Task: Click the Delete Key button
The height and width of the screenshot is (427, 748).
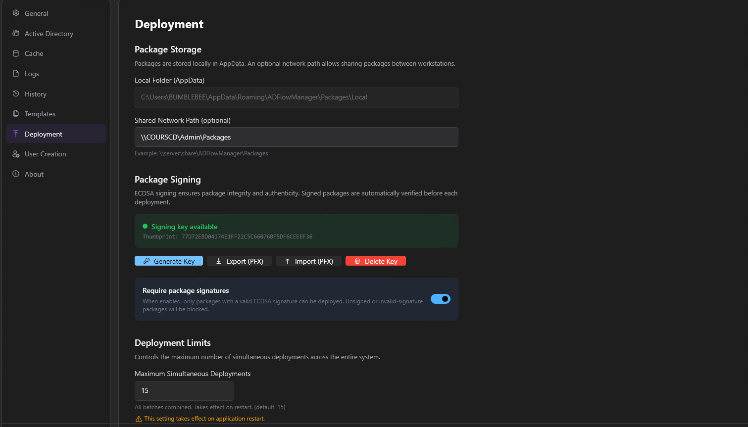Action: click(x=375, y=261)
